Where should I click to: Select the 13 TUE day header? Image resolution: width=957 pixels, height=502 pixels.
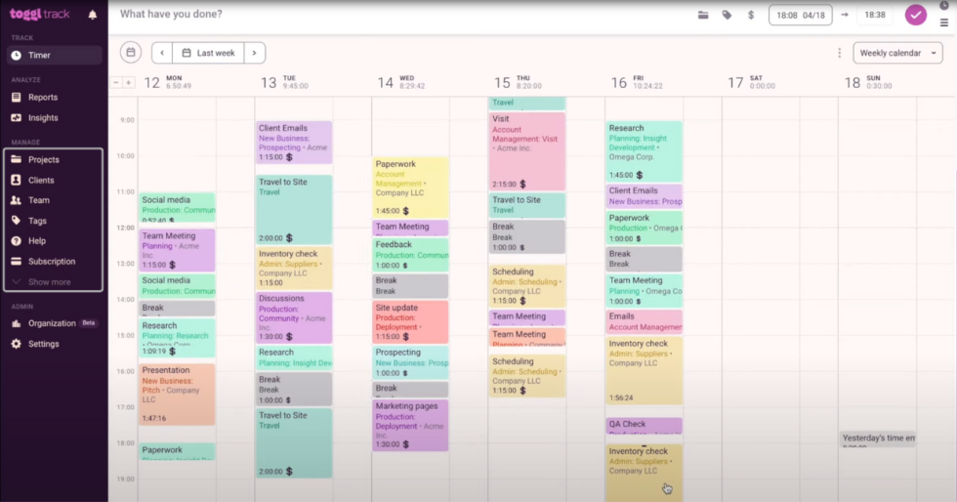click(x=284, y=82)
